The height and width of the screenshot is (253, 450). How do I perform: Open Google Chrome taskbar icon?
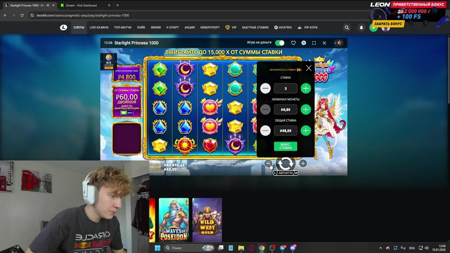[262, 248]
